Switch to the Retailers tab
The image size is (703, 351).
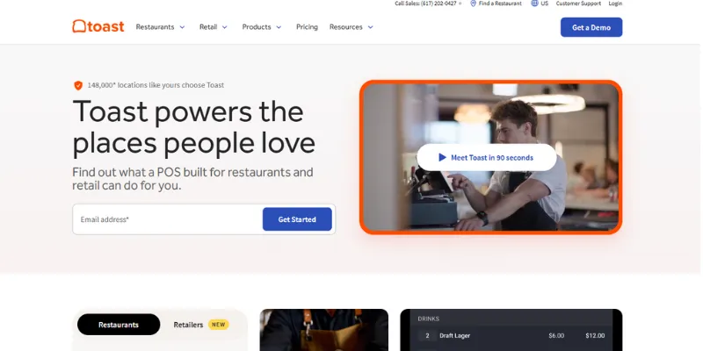coord(188,325)
